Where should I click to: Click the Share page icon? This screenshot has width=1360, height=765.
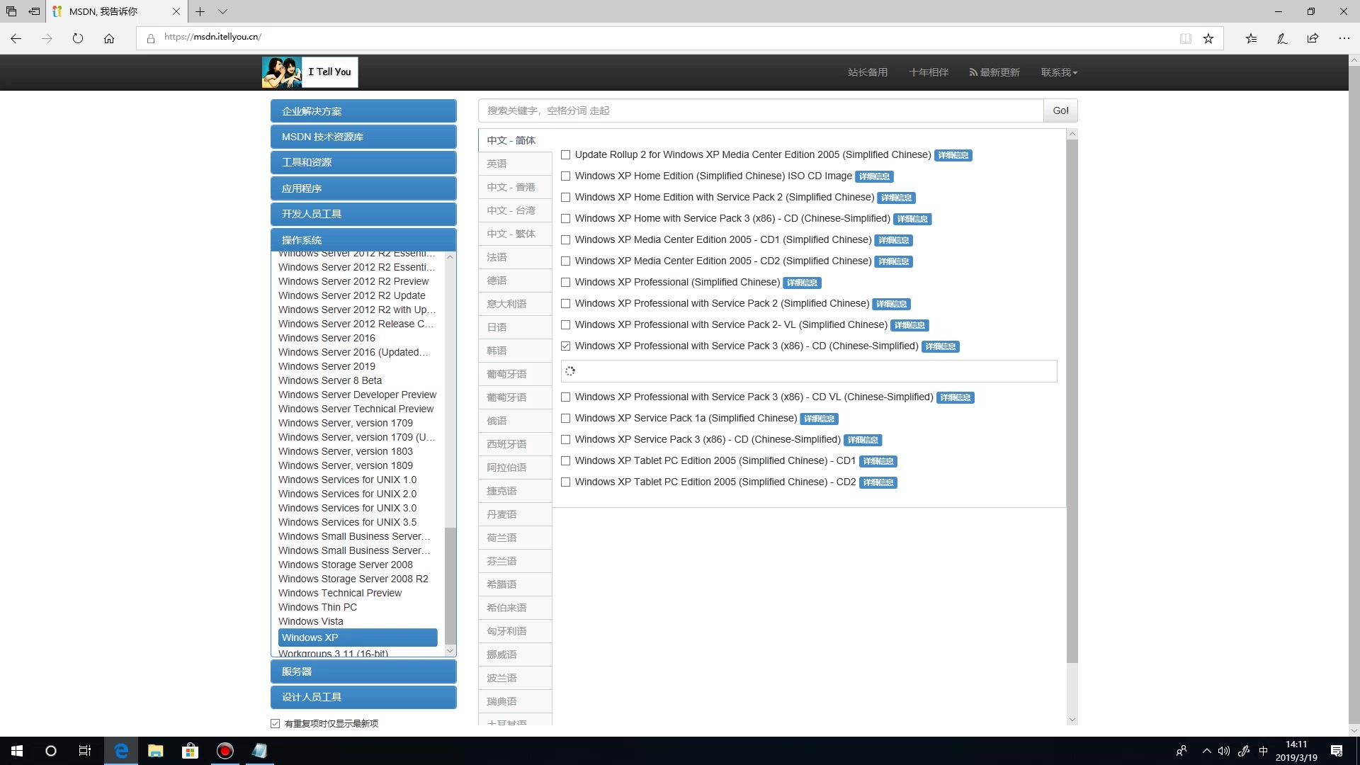coord(1313,38)
